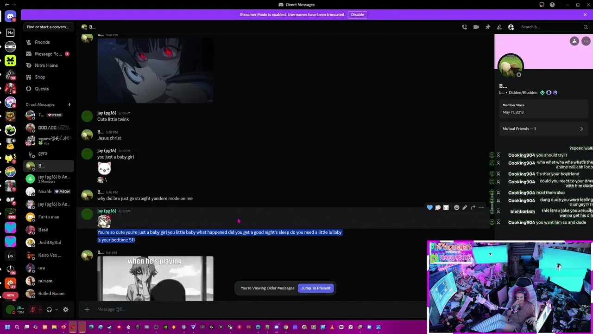Open the Quests page
Screen dimensions: 593x334
tap(48, 89)
